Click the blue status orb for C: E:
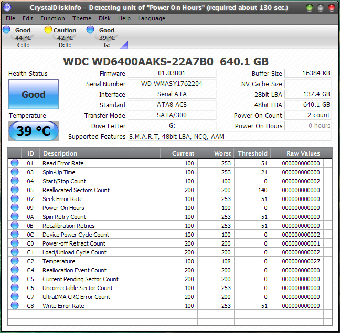 (6, 29)
